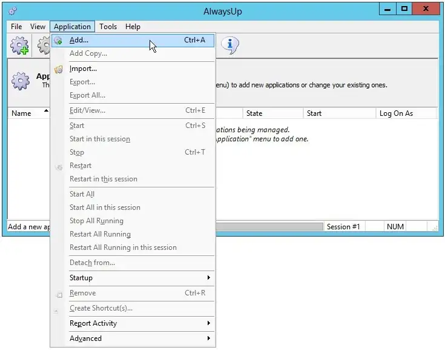Screen dimensions: 445x350
Task: Open the View menu
Action: [38, 27]
